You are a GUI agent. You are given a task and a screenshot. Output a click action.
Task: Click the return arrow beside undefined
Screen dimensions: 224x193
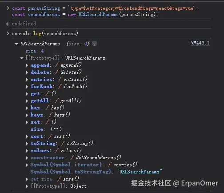tap(8, 24)
